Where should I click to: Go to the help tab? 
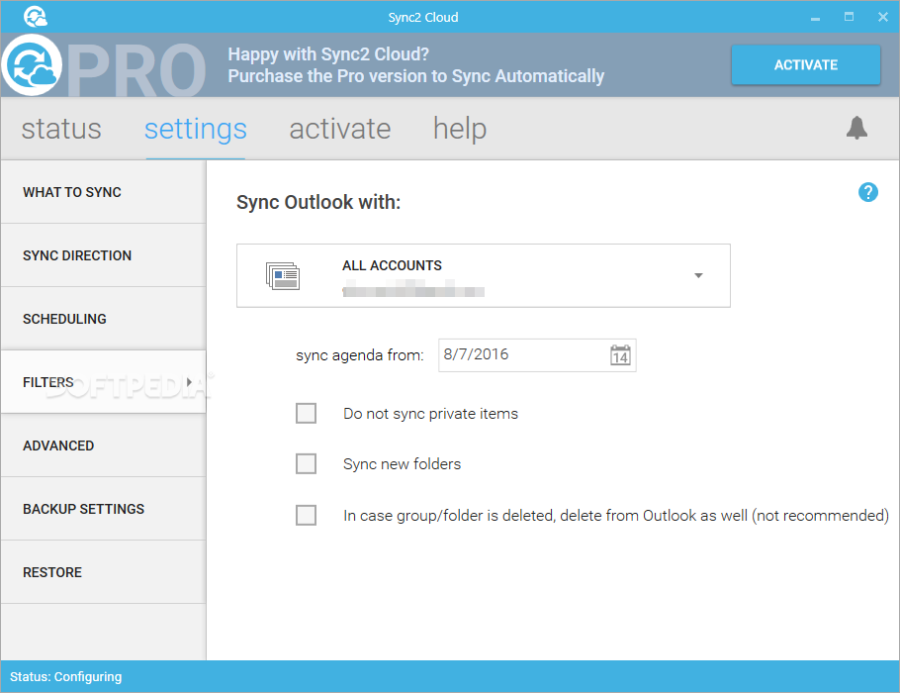(x=460, y=129)
